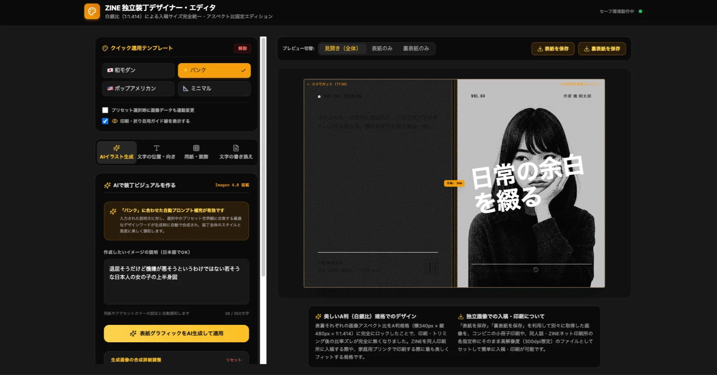Image resolution: width=717 pixels, height=375 pixels.
Task: Switch preview to 表紙のみ
Action: [382, 48]
